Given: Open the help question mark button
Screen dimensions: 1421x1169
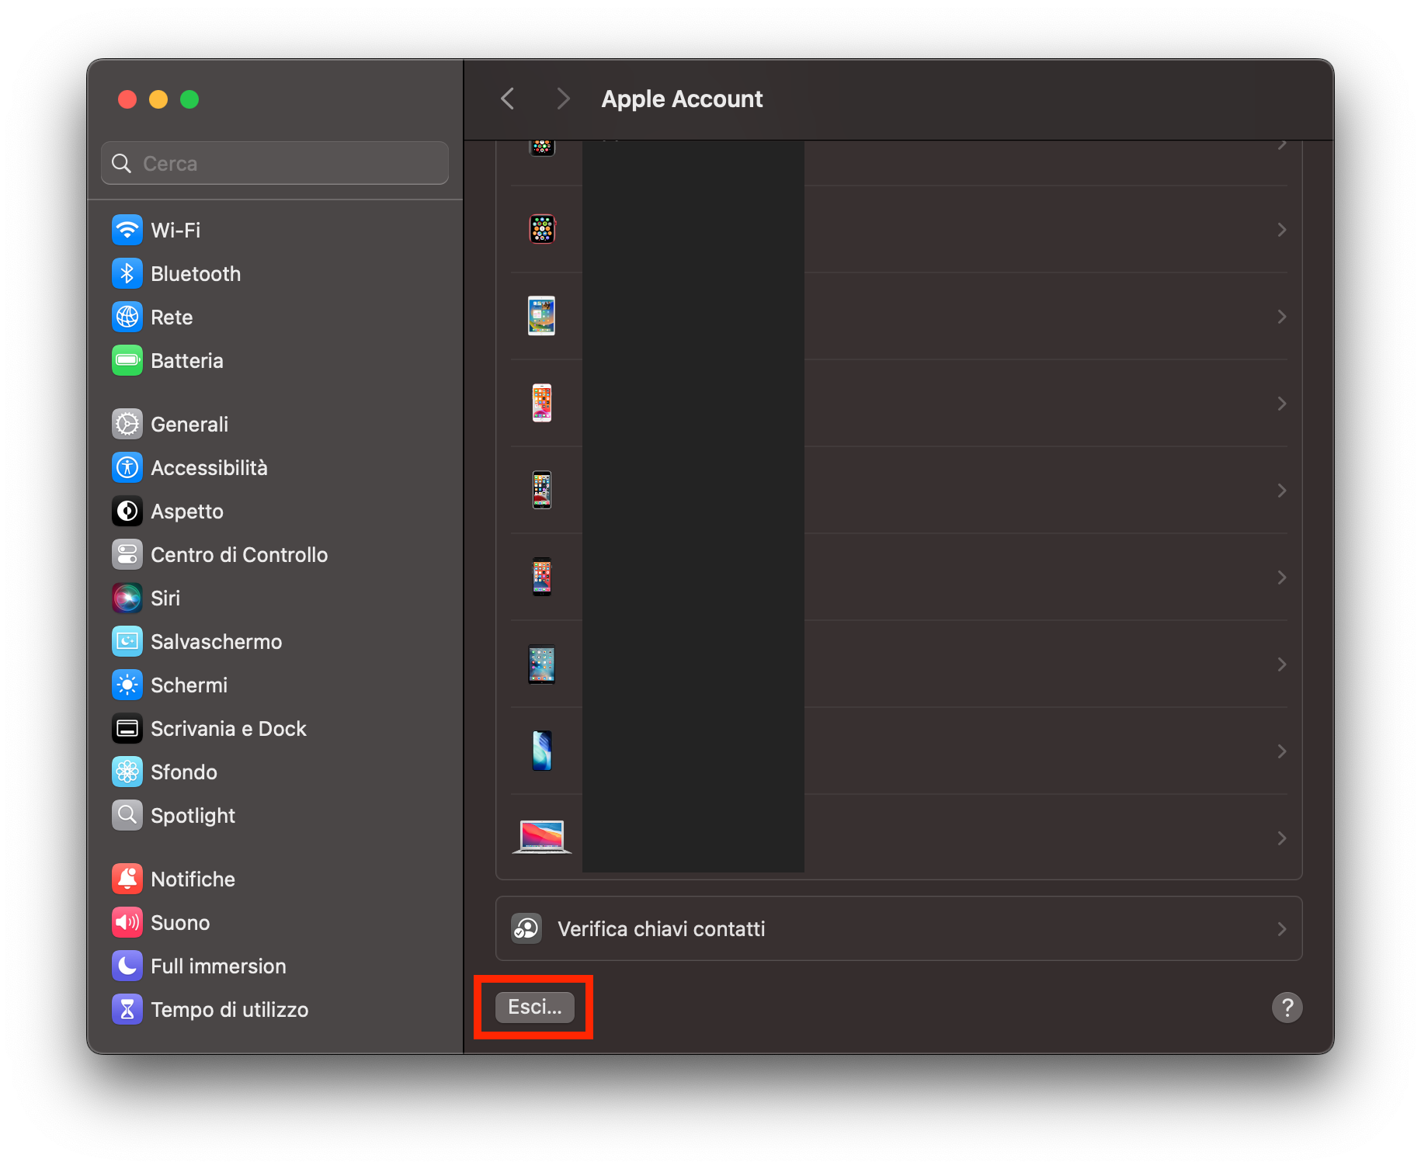Looking at the screenshot, I should tap(1287, 1008).
